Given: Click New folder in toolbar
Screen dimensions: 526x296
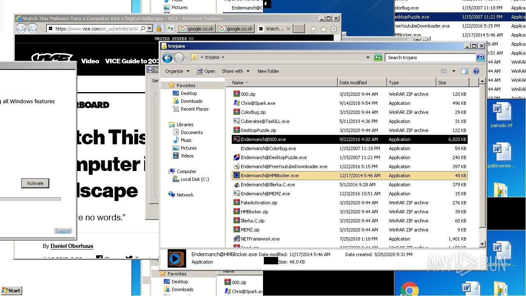Looking at the screenshot, I should tap(268, 71).
